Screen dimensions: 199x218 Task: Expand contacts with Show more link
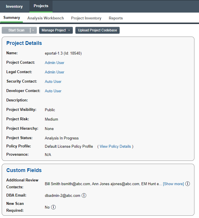(173, 184)
